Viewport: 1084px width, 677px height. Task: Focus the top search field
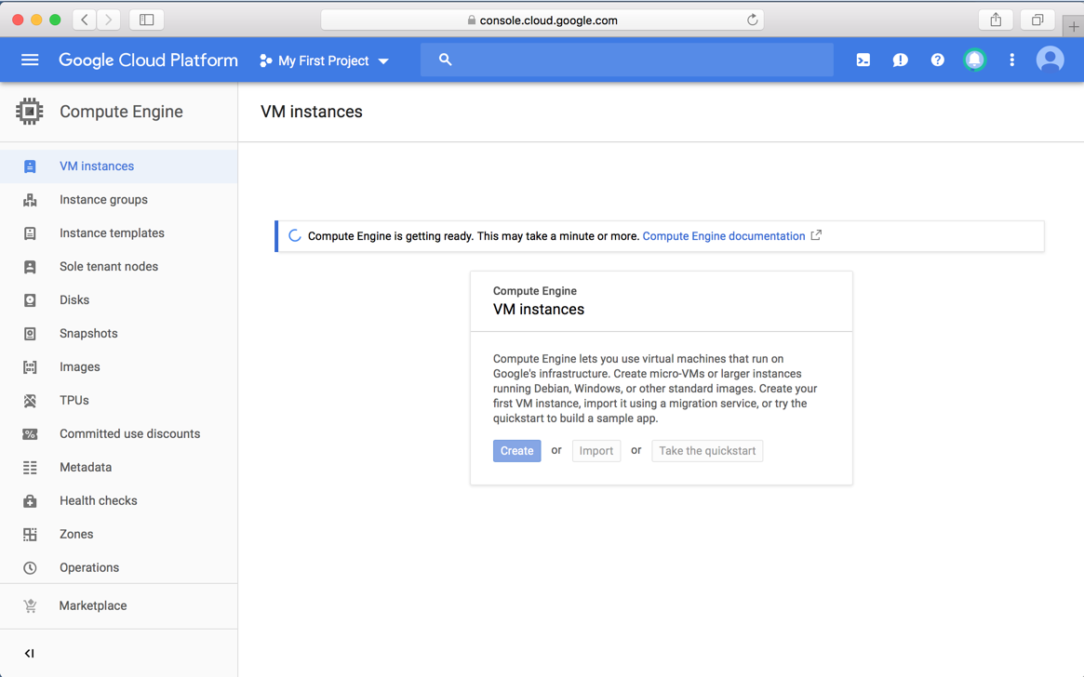626,60
